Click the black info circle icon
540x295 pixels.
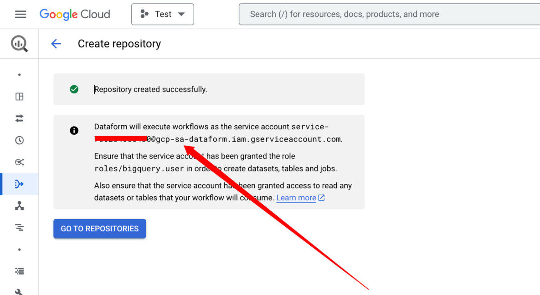coord(74,131)
